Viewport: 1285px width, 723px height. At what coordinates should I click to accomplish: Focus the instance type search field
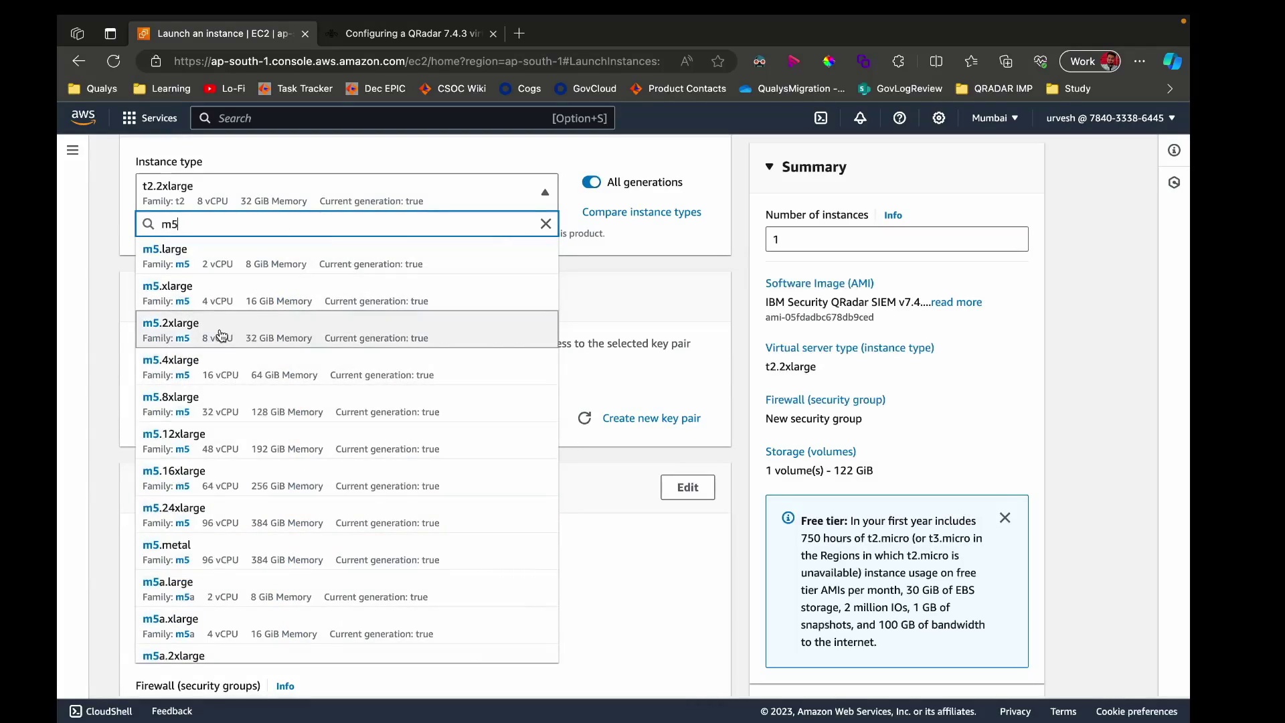pyautogui.click(x=347, y=224)
